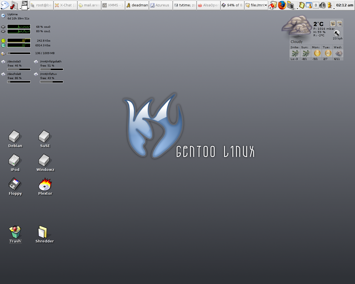Open the virtual desktop pager
355x284 pixels.
pos(24,5)
